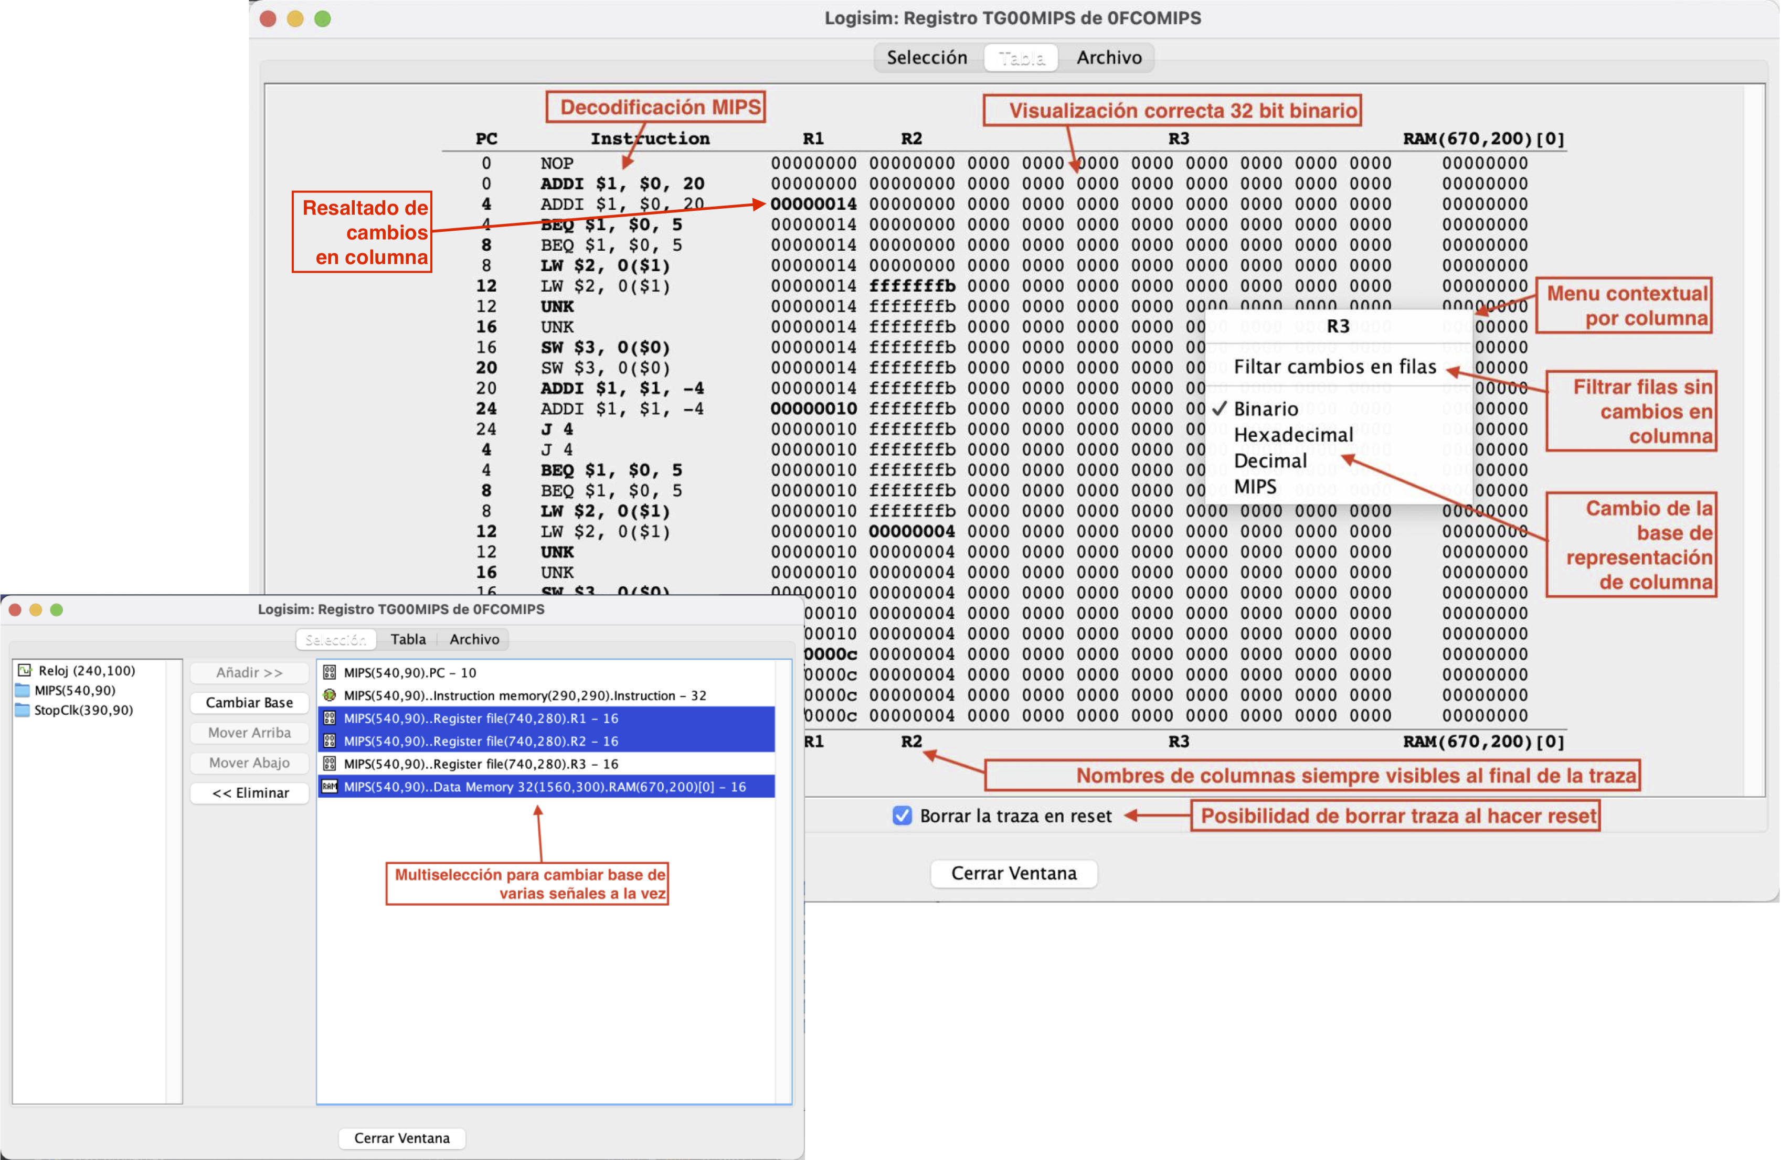Click the circuit tree vertical scrollbar track
1781x1160 pixels.
(x=174, y=881)
